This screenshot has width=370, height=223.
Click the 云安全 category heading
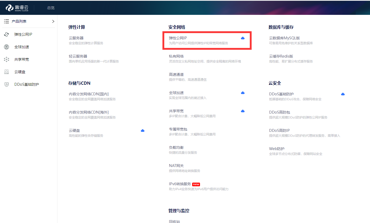click(275, 83)
